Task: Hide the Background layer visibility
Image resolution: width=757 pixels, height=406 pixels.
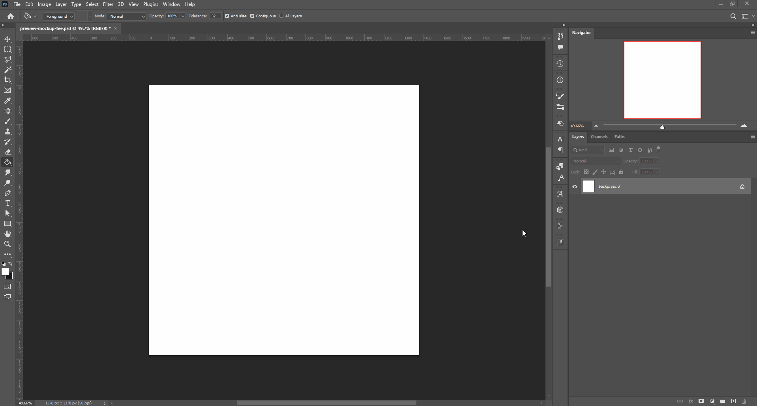Action: point(575,186)
